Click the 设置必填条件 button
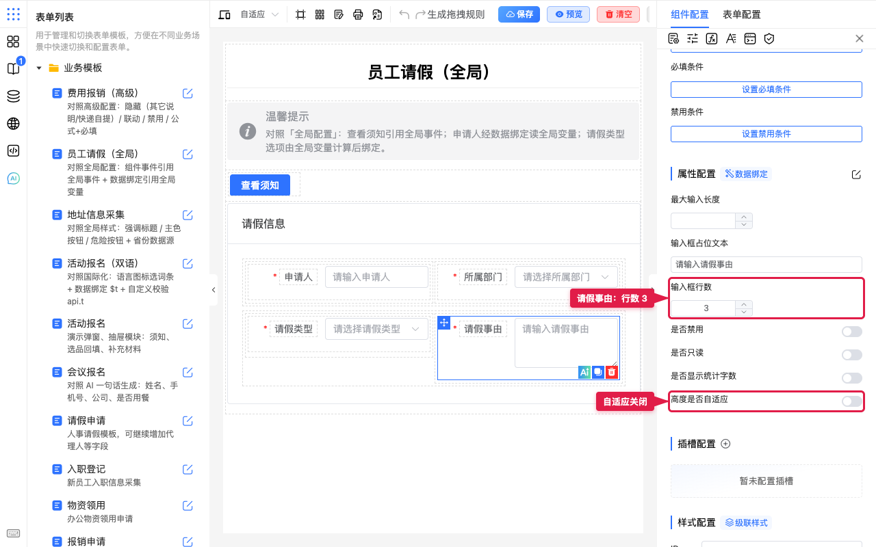The image size is (876, 547). (766, 90)
